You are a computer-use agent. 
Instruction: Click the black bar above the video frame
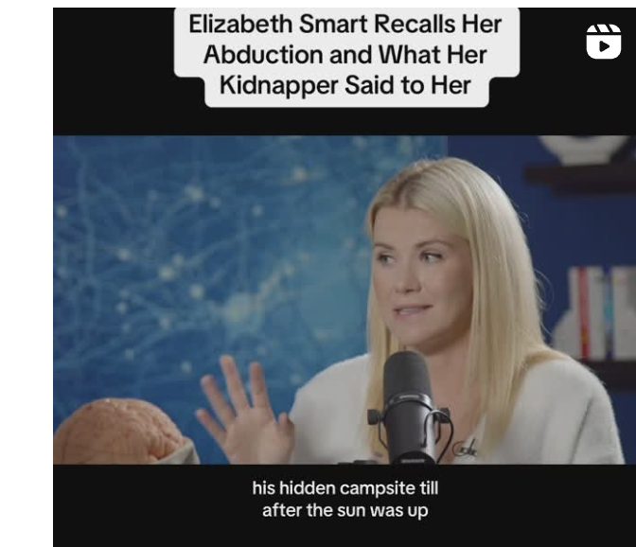click(114, 71)
